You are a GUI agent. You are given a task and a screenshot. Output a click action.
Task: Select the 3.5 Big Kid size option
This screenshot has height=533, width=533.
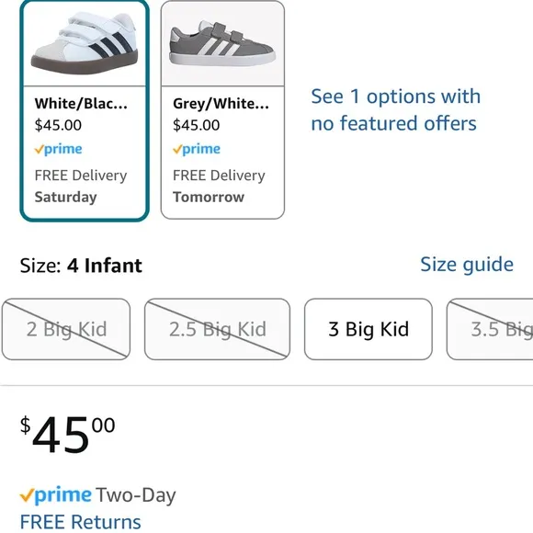click(490, 329)
